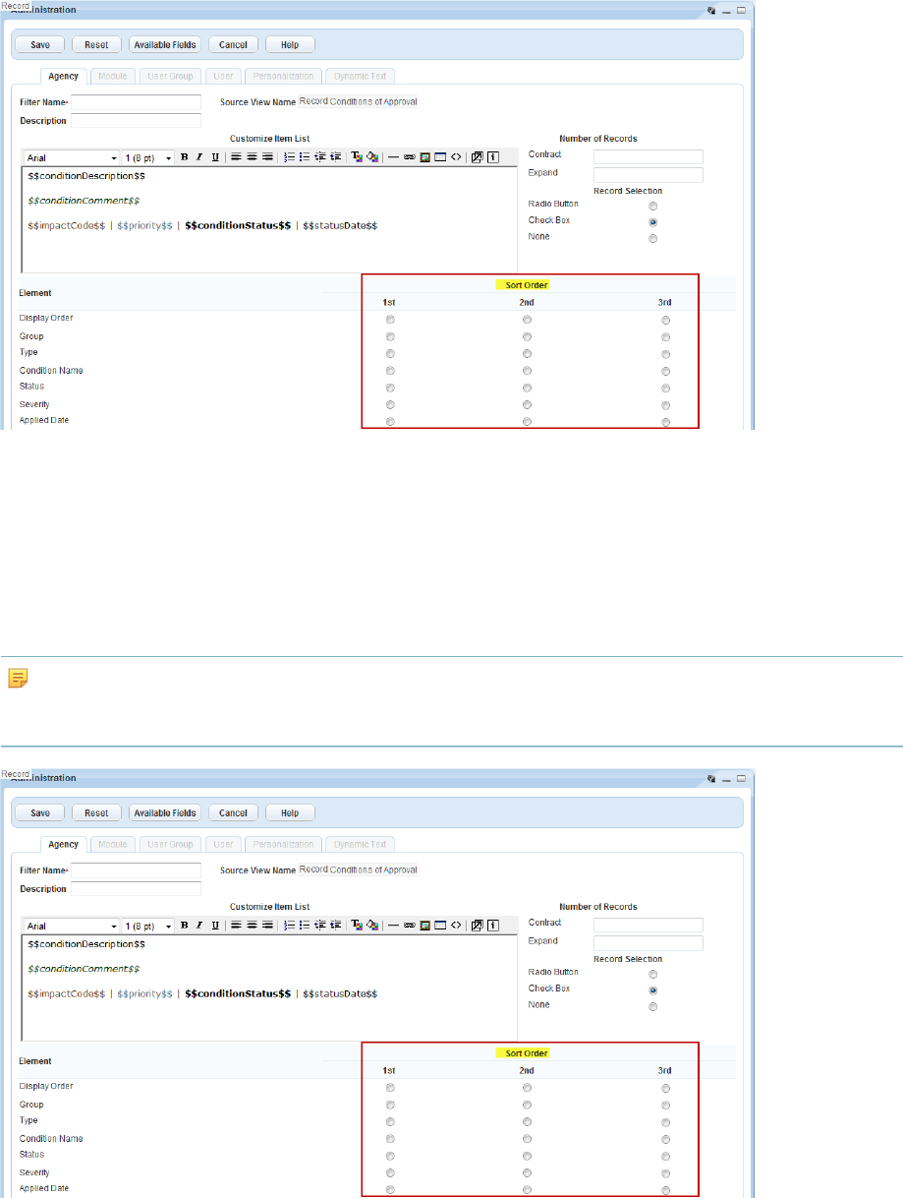
Task: Open the Agency tab in the upper window
Action: click(x=63, y=76)
